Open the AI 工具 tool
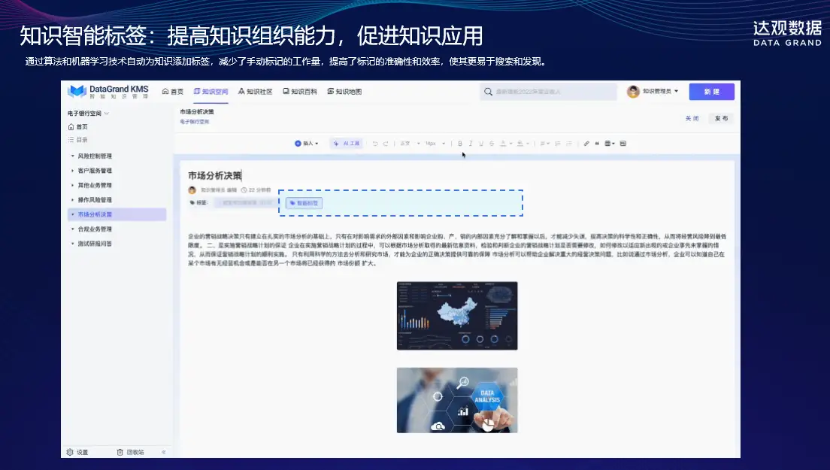Screen dimensions: 830x470 click(x=347, y=144)
